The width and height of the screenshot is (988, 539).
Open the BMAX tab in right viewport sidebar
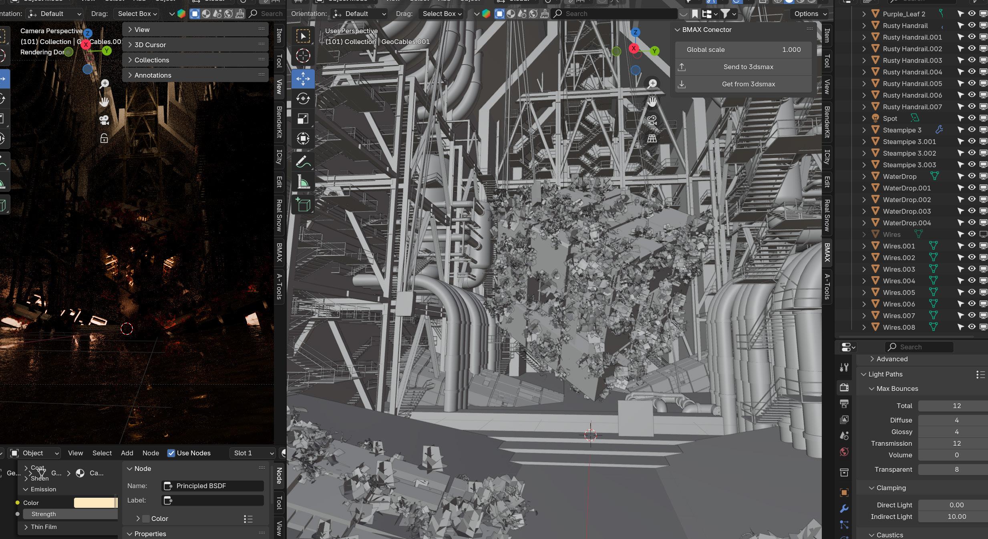[827, 252]
